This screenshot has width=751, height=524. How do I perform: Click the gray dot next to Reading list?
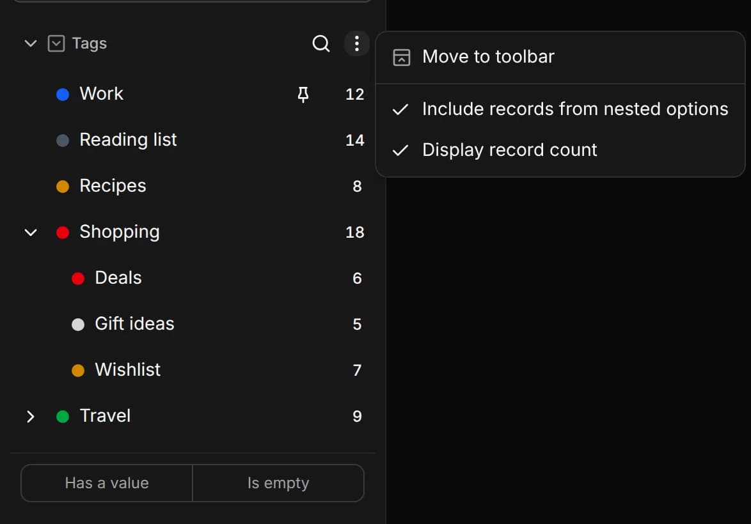coord(63,140)
